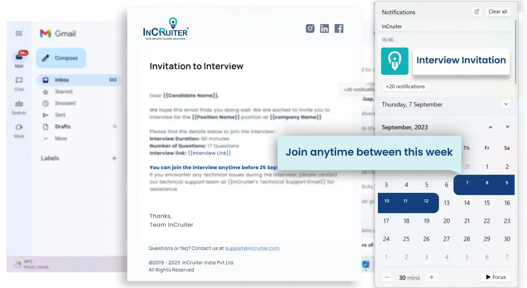
Task: Open the LinkedIn icon in the email header
Action: pos(324,28)
